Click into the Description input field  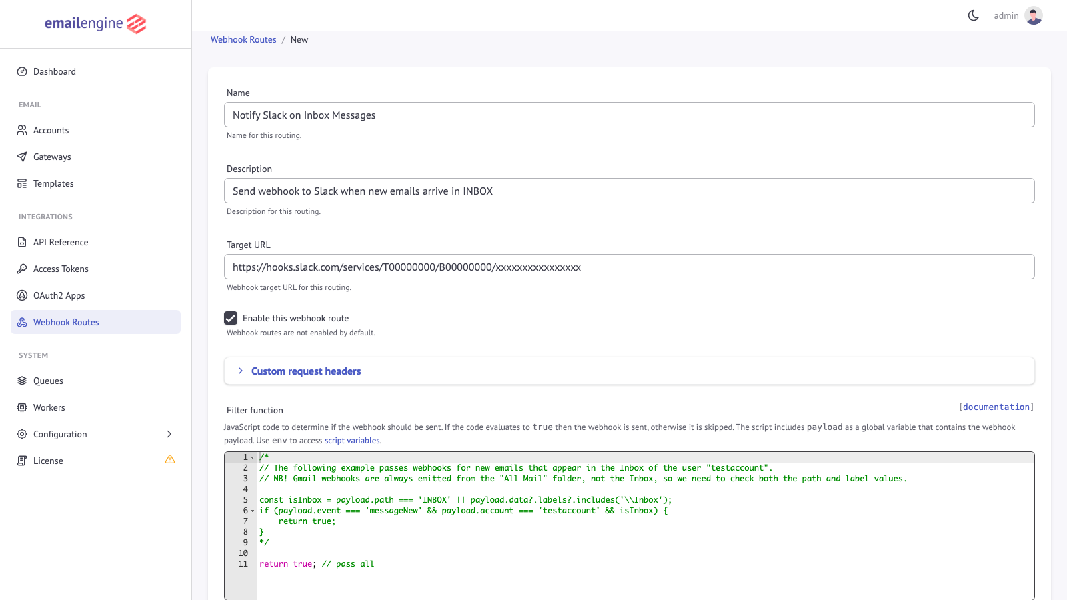[x=629, y=191]
